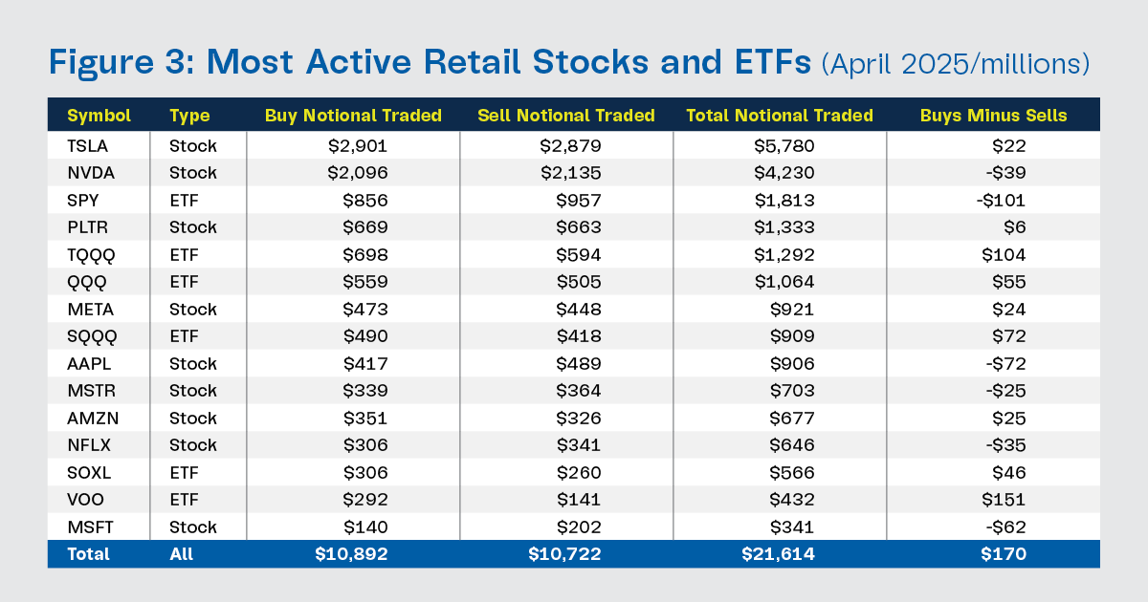Select the AAPL symbol cell
1148x602 pixels.
pos(88,364)
